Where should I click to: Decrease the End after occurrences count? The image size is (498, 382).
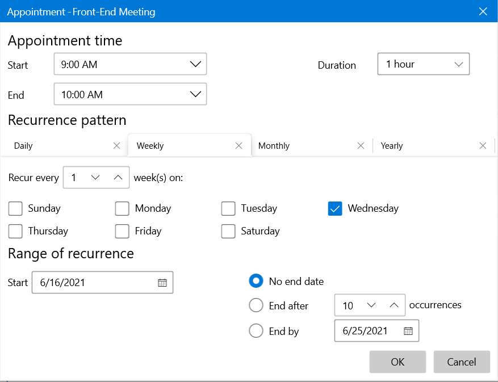tap(371, 305)
